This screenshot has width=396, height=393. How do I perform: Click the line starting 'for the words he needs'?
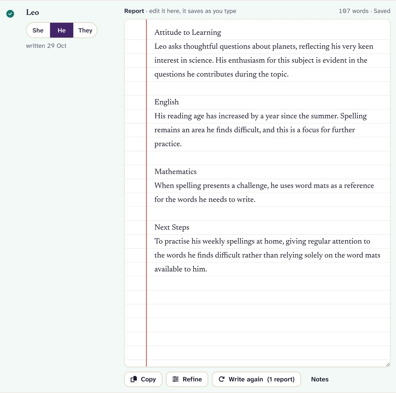click(205, 199)
